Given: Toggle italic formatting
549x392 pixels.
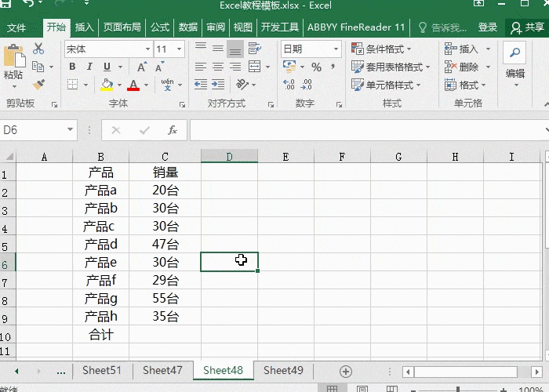Looking at the screenshot, I should pyautogui.click(x=89, y=67).
